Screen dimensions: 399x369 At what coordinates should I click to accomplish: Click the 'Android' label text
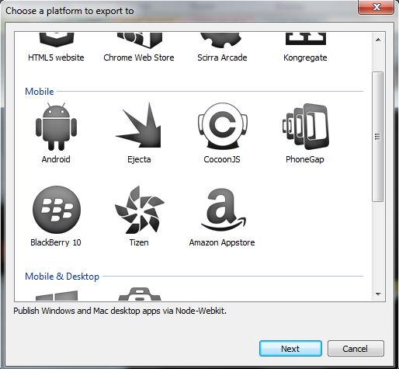pos(56,159)
